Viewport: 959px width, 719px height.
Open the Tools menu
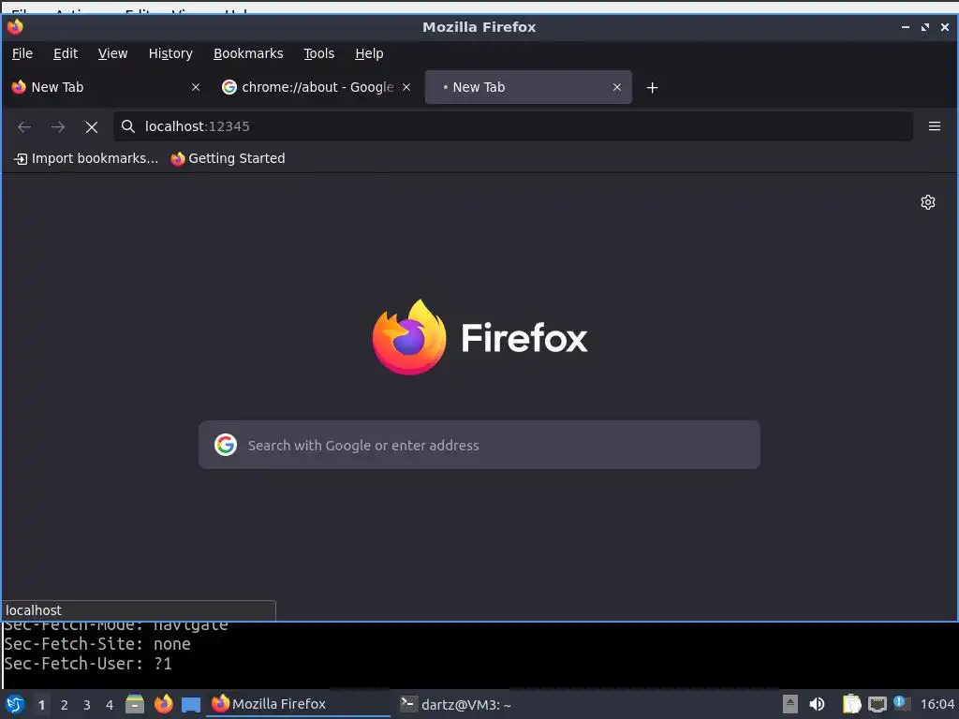318,53
